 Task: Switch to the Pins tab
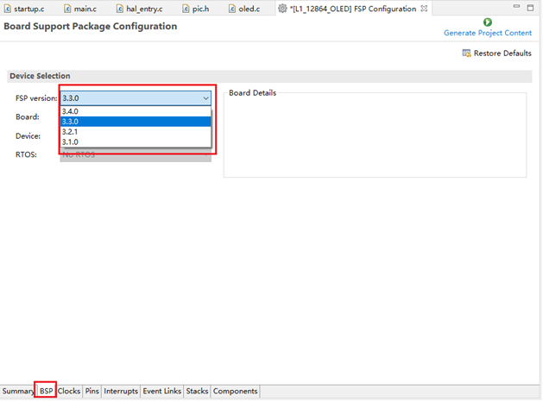[x=92, y=392]
